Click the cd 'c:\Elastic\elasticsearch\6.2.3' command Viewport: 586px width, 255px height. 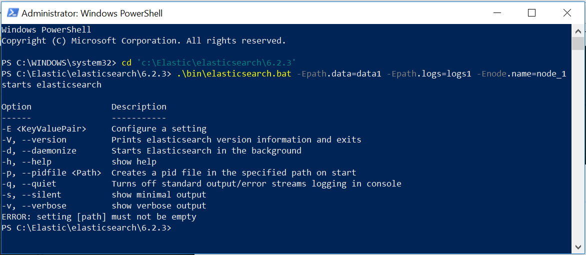[209, 63]
